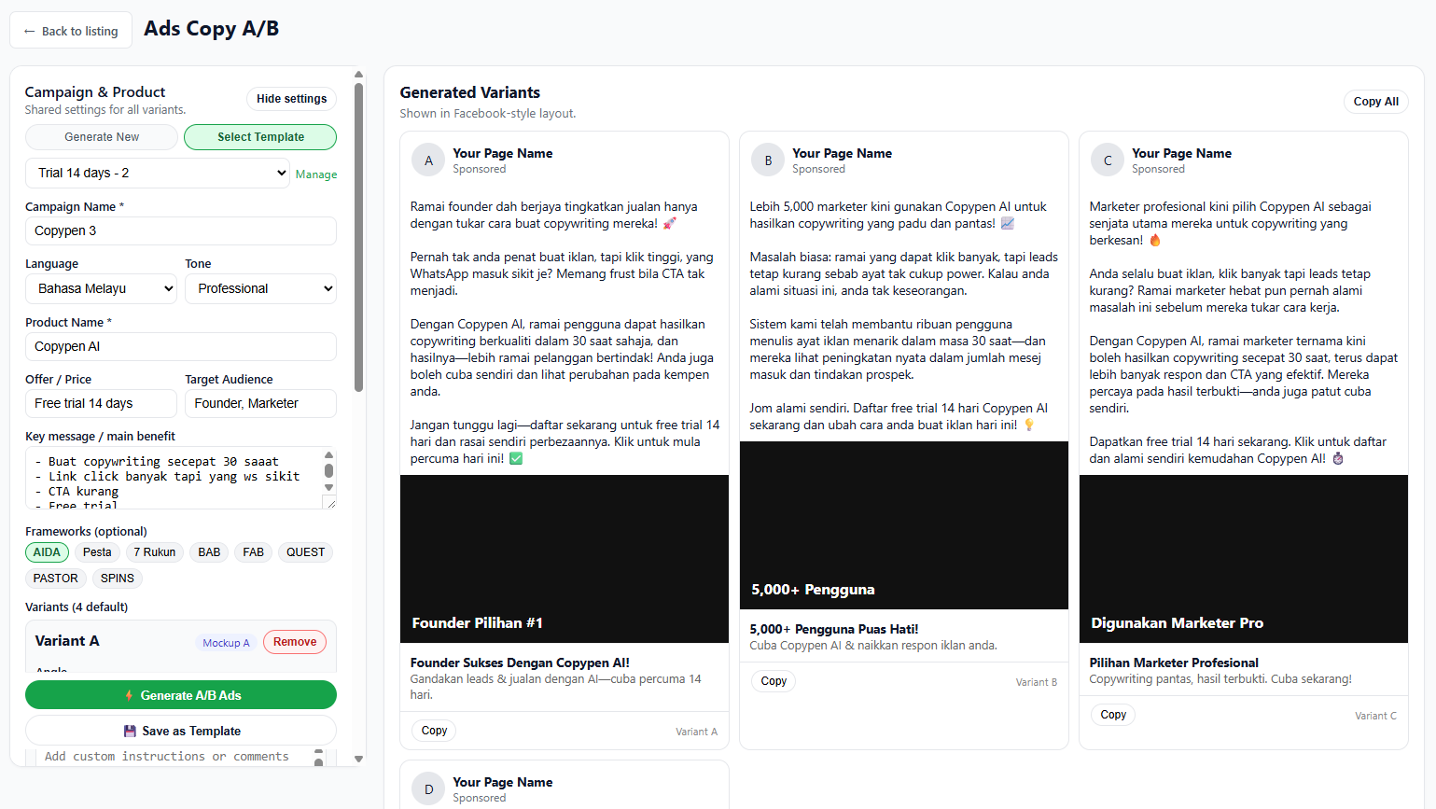Open the Trial 14 days - 2 template dropdown
Image resolution: width=1436 pixels, height=809 pixels.
(157, 173)
